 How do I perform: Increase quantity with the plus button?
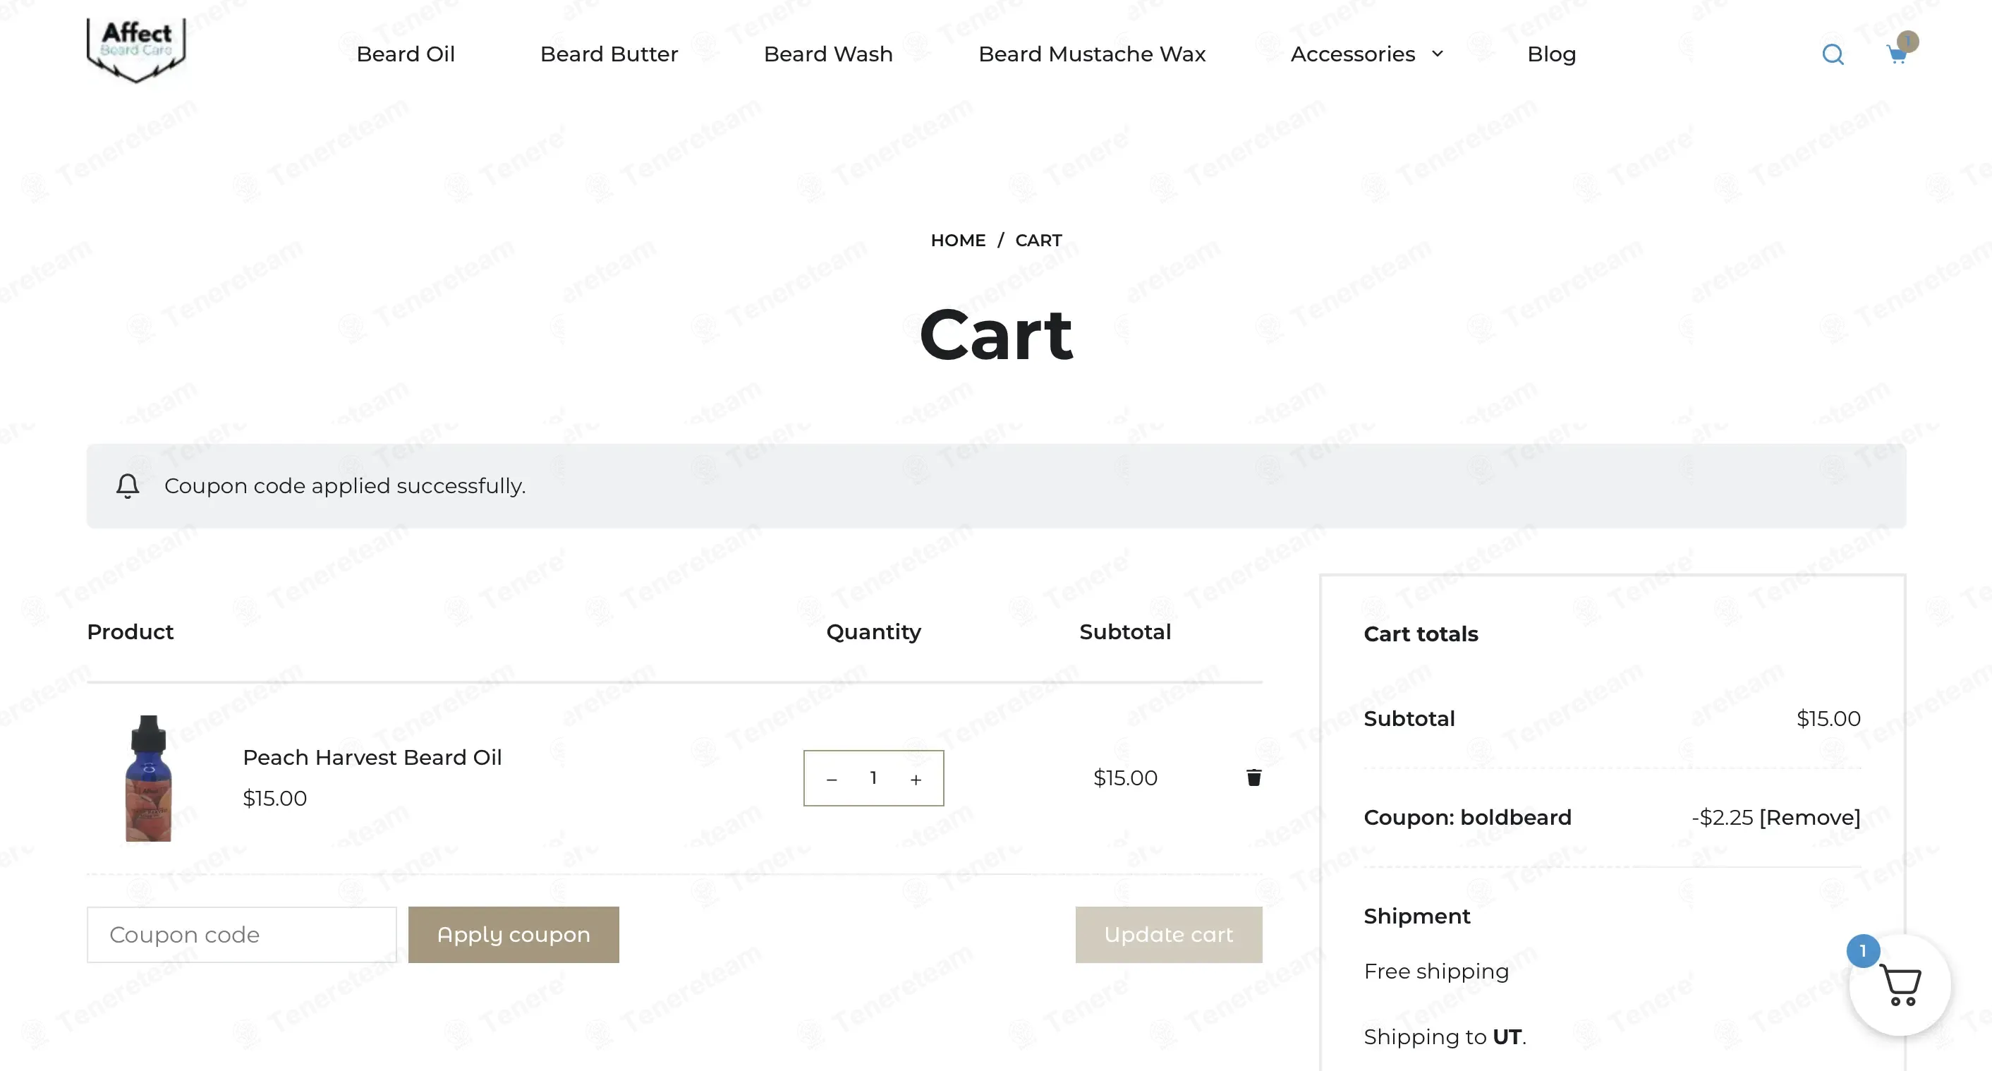click(x=916, y=779)
